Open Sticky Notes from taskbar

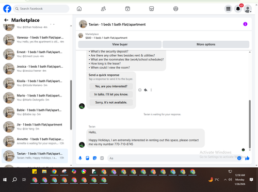35,171
